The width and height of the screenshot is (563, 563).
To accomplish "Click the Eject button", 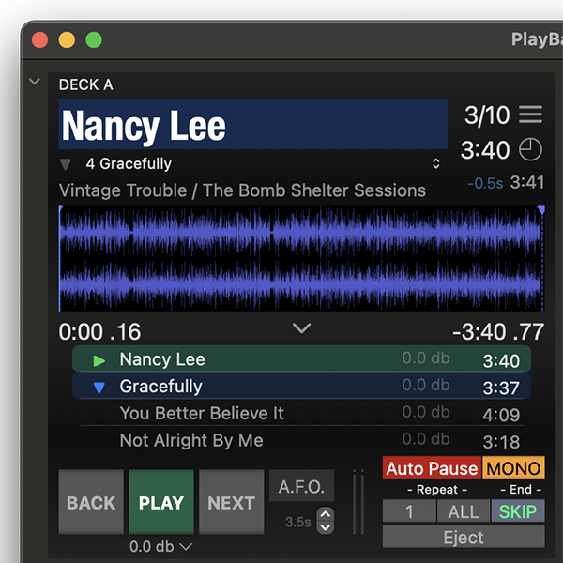I will 464,538.
